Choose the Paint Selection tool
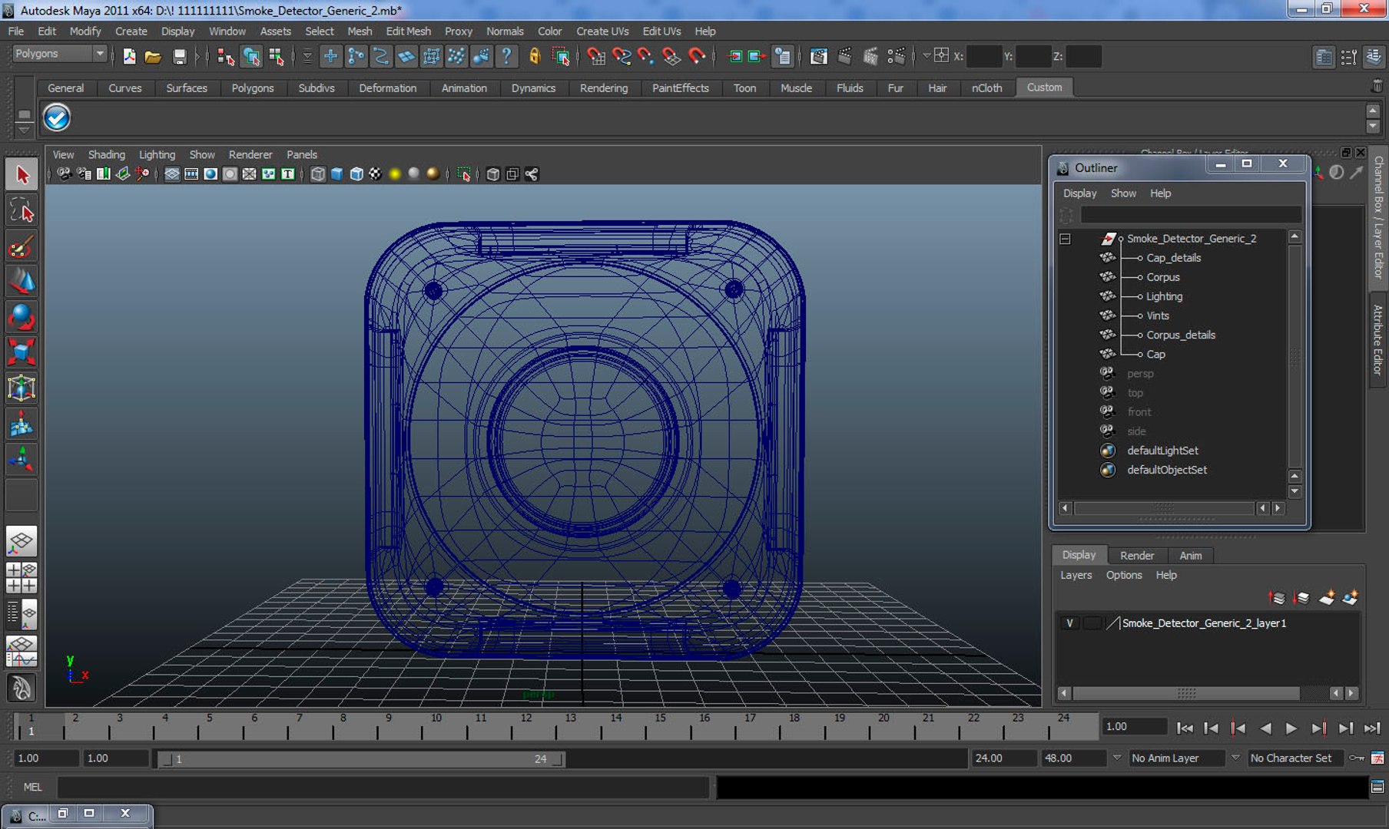1389x829 pixels. point(22,247)
